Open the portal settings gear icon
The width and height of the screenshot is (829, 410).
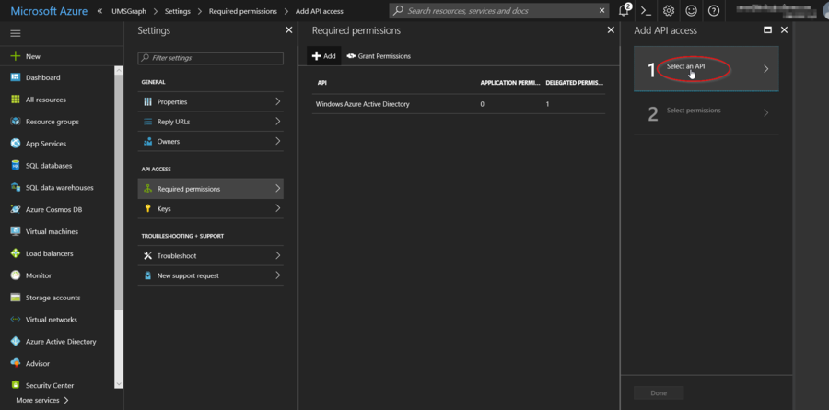(669, 11)
